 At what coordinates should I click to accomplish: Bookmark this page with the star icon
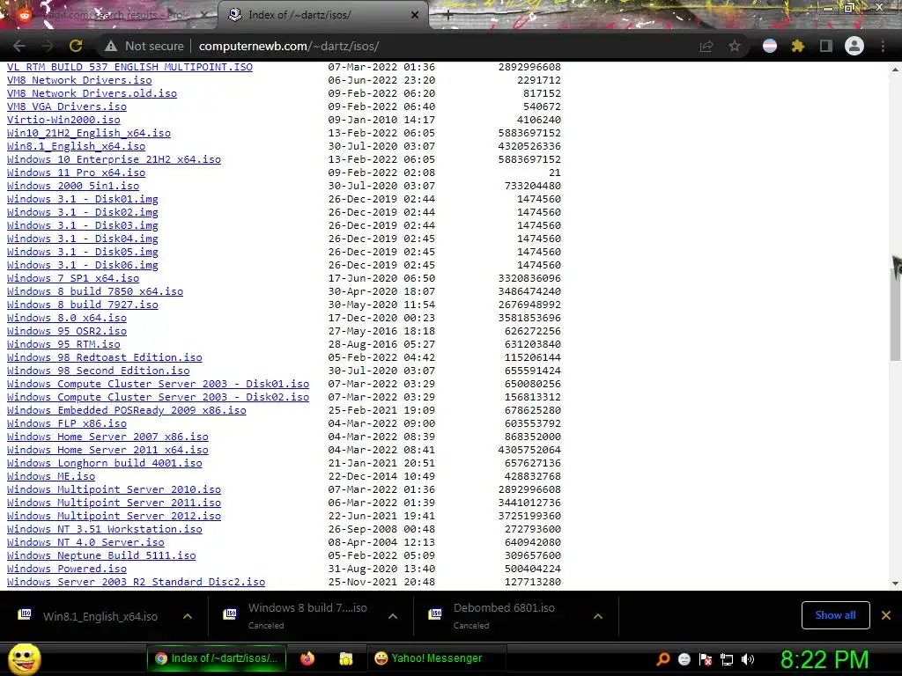pos(735,46)
